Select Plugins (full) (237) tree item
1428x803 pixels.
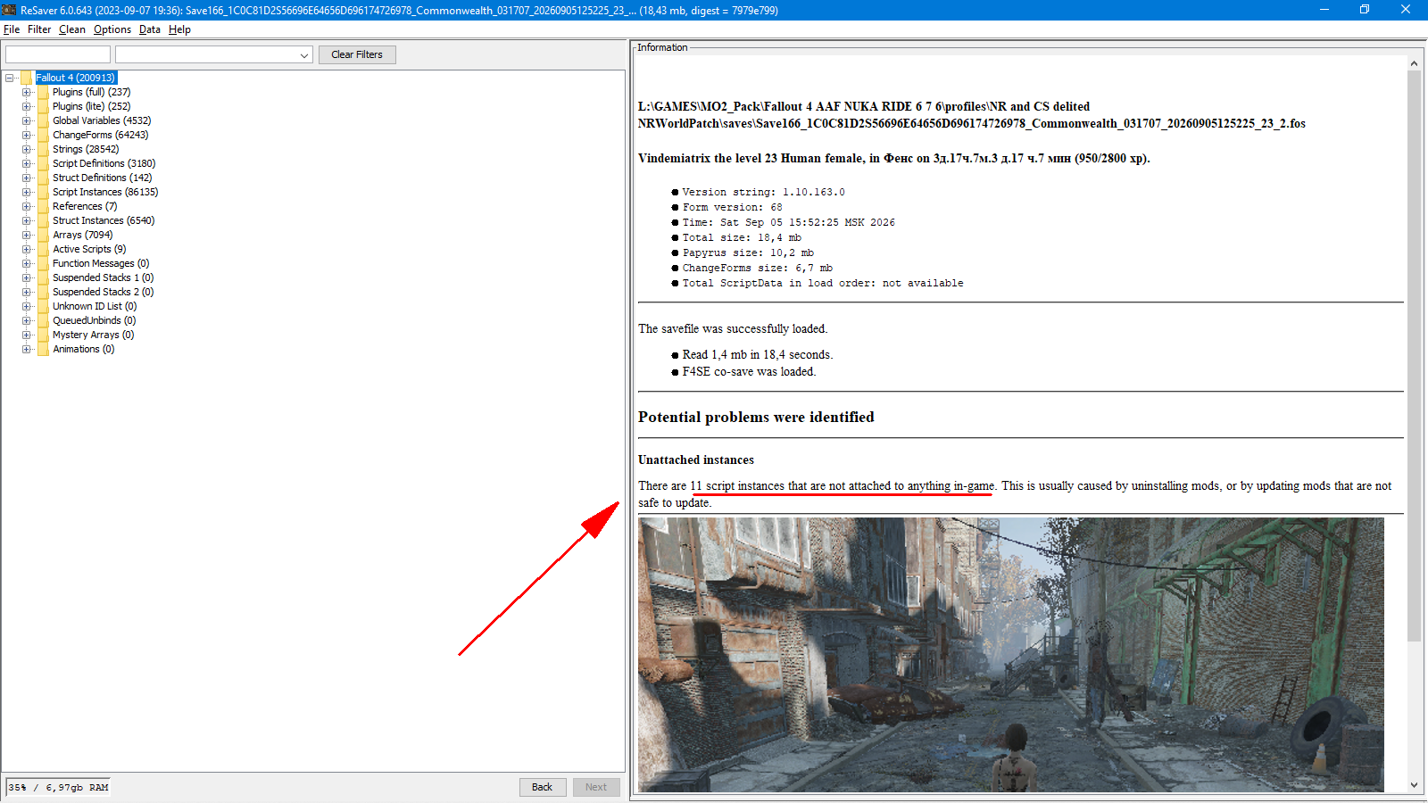click(91, 92)
